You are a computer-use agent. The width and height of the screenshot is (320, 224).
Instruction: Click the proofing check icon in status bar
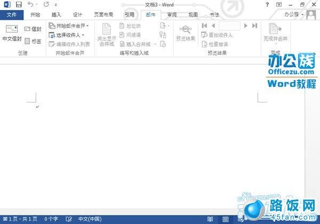69,219
